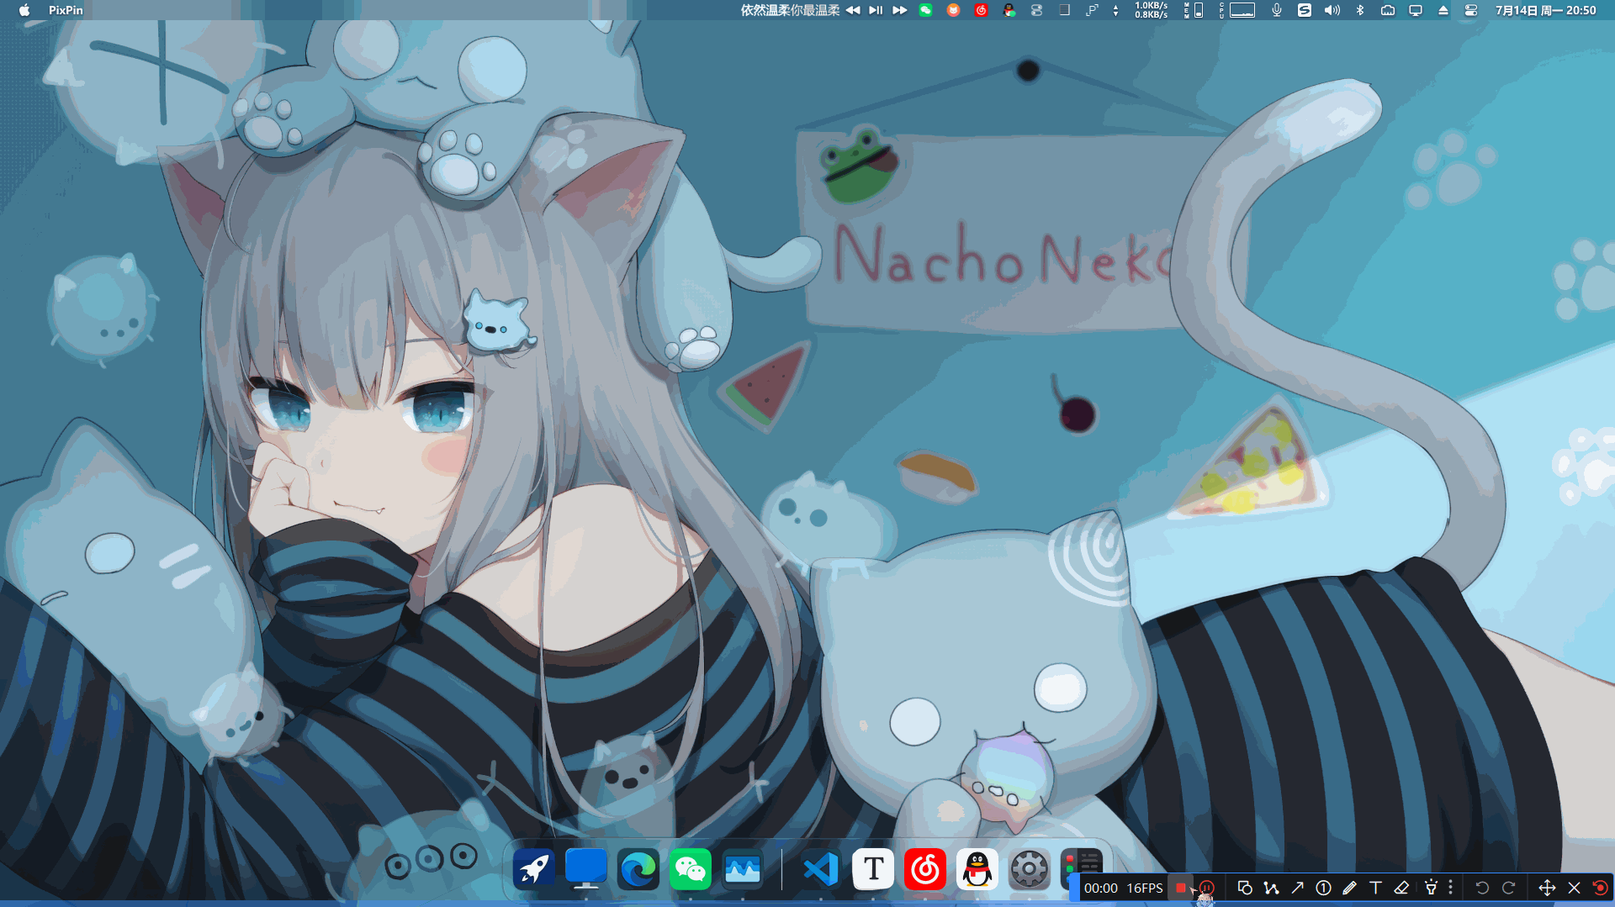The image size is (1615, 907).
Task: Select the shapes drawing tool
Action: [x=1245, y=888]
